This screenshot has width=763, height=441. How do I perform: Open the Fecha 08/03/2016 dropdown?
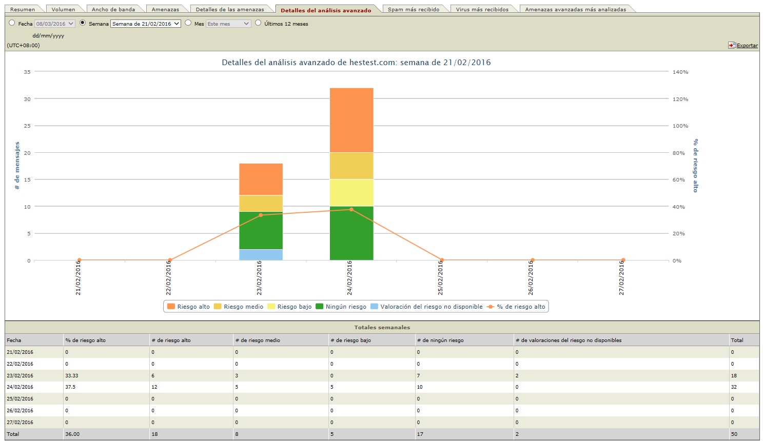pyautogui.click(x=55, y=24)
